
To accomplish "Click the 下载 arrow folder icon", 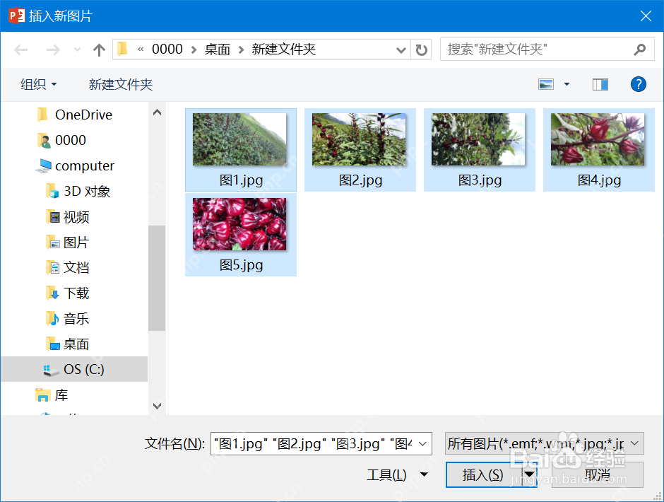I will [x=52, y=293].
